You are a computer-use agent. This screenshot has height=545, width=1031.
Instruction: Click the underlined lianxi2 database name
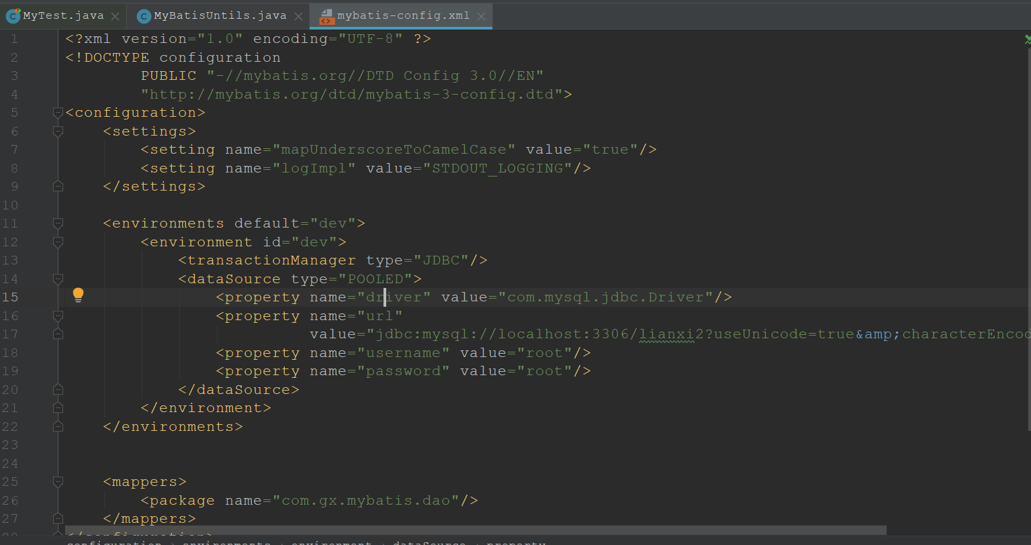click(x=666, y=334)
